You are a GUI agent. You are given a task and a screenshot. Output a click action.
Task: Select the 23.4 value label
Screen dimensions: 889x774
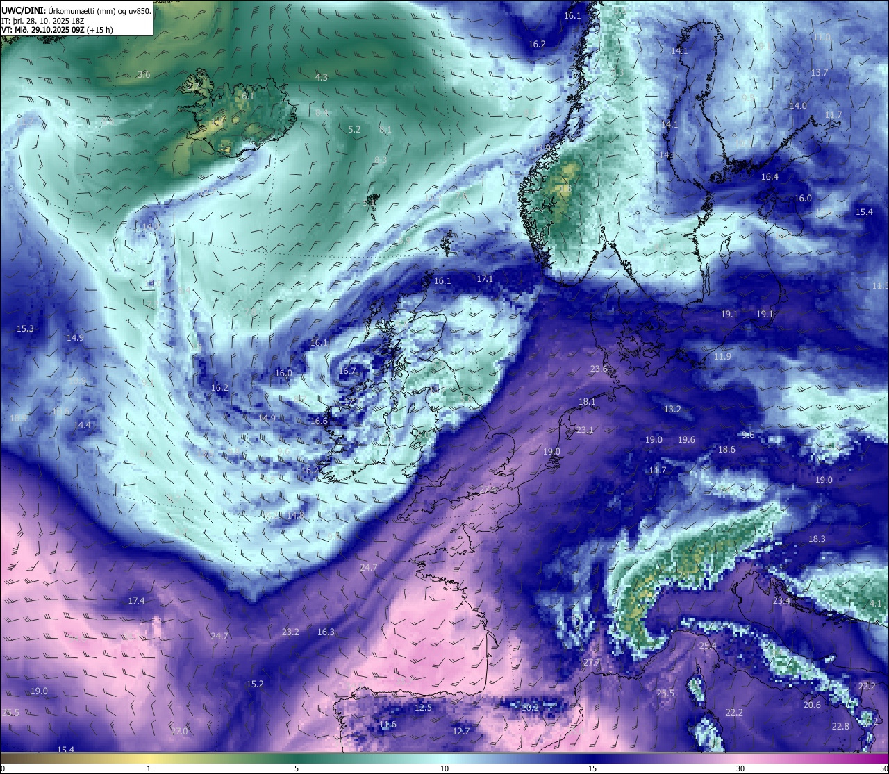coord(781,600)
